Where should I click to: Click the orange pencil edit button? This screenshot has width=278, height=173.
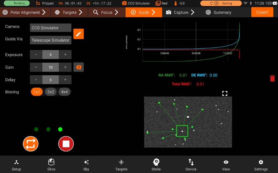(78, 34)
